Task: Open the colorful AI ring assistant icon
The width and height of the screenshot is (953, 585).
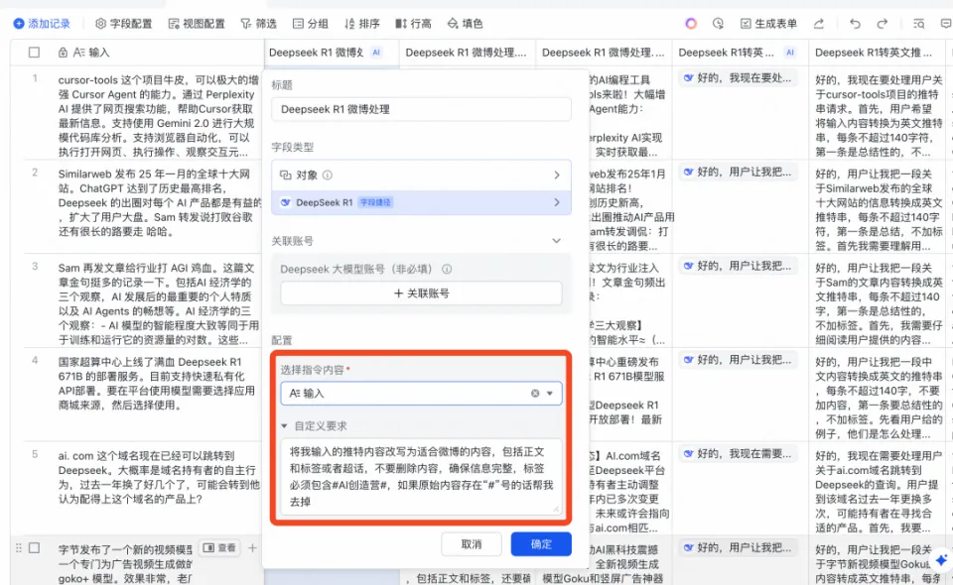Action: [x=691, y=24]
